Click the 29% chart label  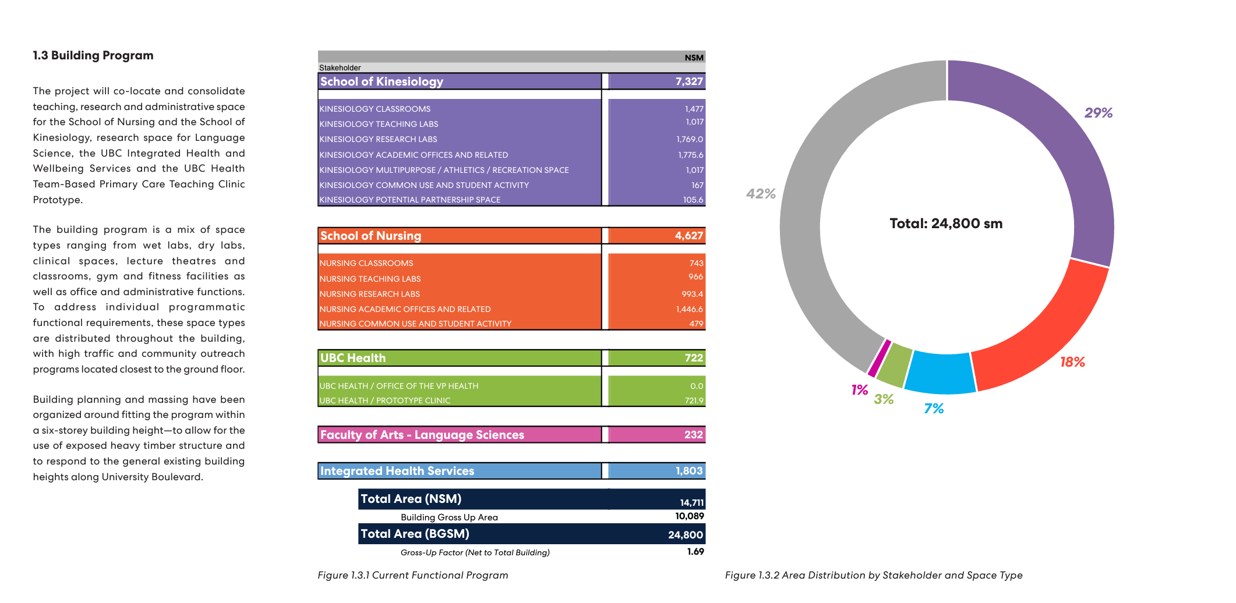[x=1099, y=113]
